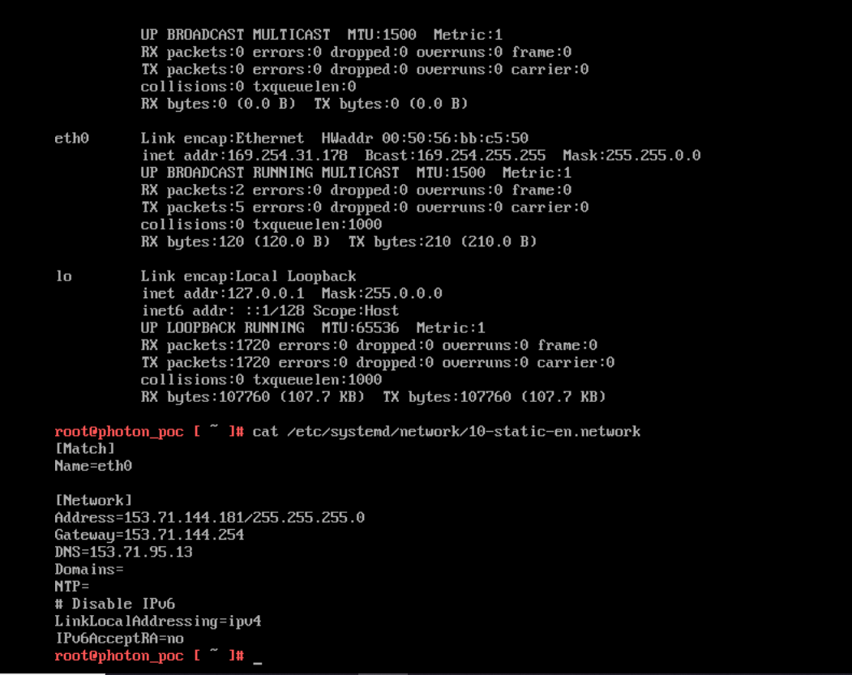The image size is (852, 675).
Task: Click the LinkLocalAddressing=ipv4 line
Action: tap(157, 622)
